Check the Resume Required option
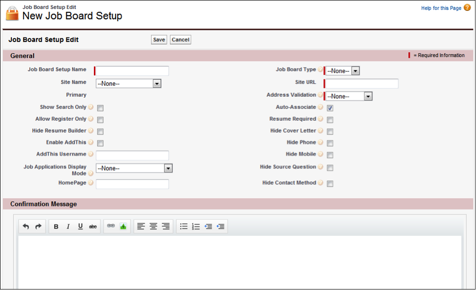 pyautogui.click(x=330, y=119)
